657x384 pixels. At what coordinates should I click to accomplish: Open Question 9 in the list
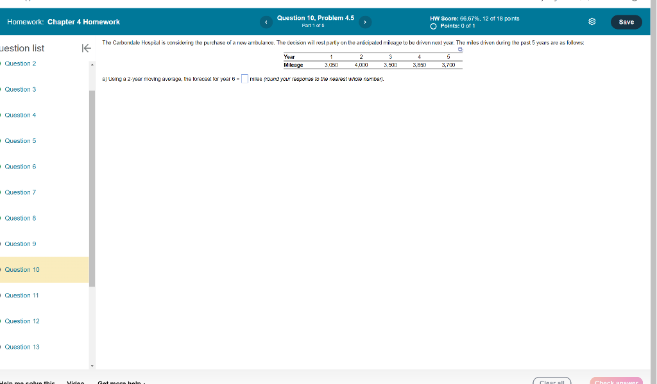(21, 244)
